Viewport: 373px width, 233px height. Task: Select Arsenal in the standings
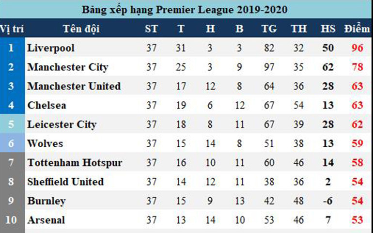tap(46, 220)
